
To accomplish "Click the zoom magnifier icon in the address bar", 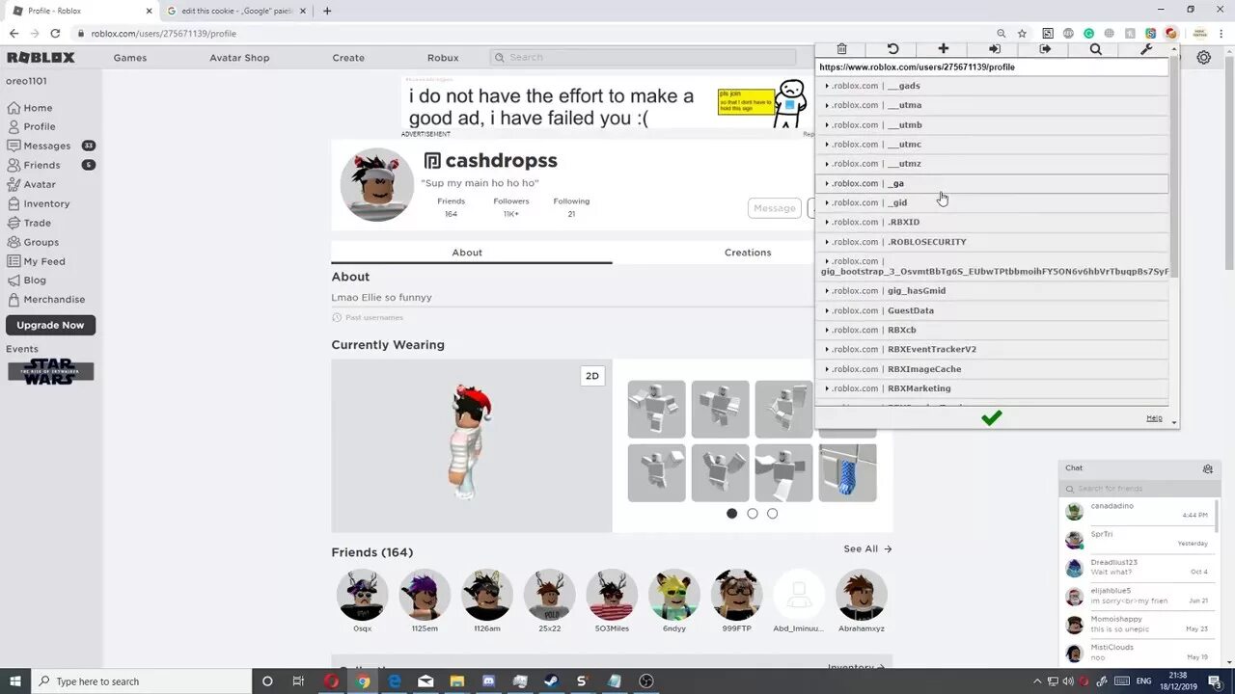I will point(1002,34).
